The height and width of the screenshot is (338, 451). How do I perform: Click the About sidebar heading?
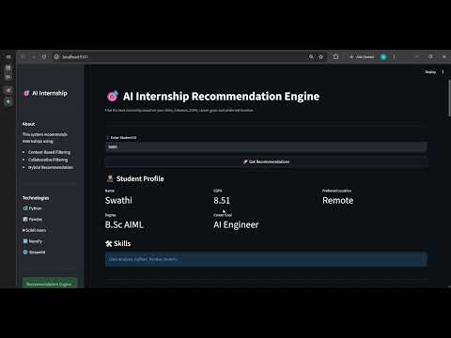tap(28, 124)
